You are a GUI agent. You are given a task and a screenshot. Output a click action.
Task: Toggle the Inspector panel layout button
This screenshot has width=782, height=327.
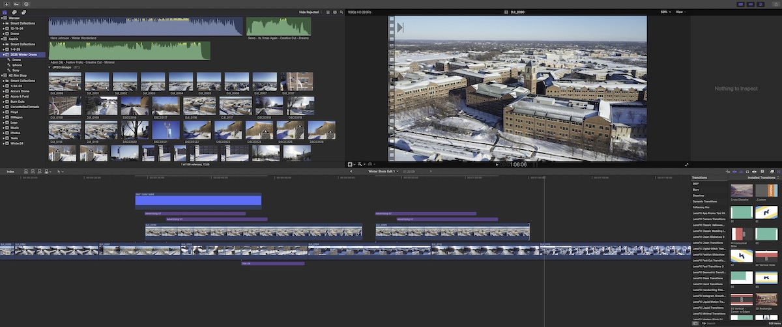(x=760, y=4)
